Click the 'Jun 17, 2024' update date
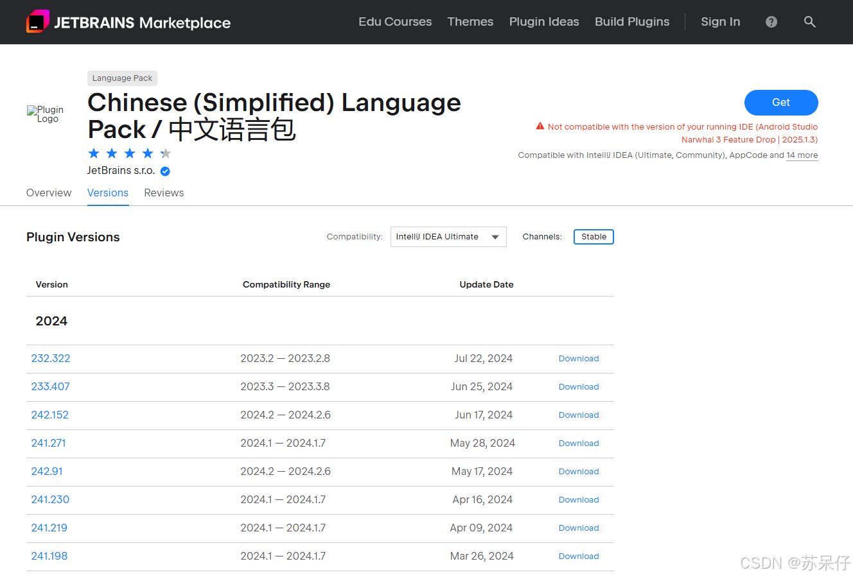Viewport: 853px width, 577px height. tap(483, 415)
